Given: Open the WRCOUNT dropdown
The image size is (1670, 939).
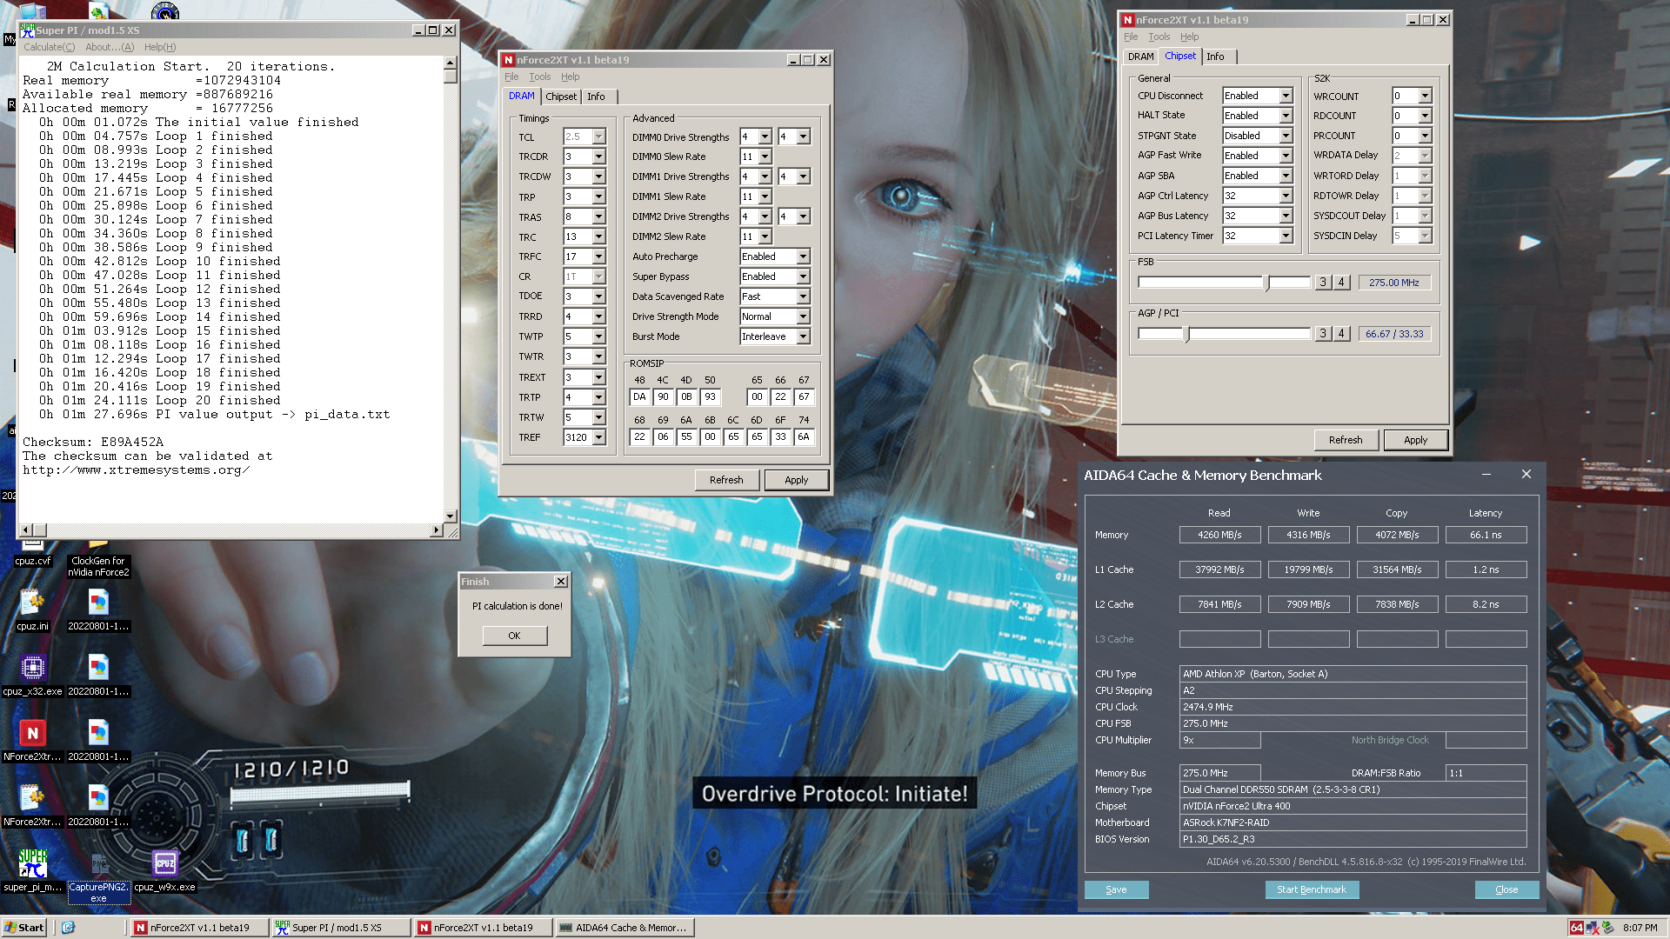Looking at the screenshot, I should point(1425,97).
